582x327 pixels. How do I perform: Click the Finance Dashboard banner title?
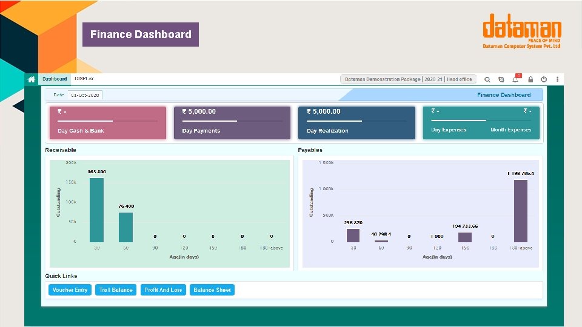[504, 95]
